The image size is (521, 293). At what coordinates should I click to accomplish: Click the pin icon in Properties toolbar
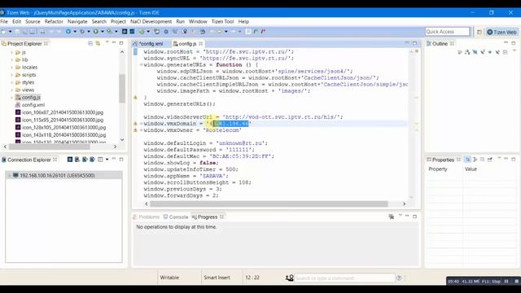[x=490, y=160]
